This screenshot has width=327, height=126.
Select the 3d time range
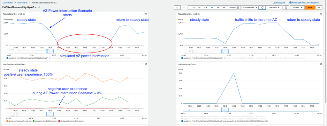click(x=218, y=8)
